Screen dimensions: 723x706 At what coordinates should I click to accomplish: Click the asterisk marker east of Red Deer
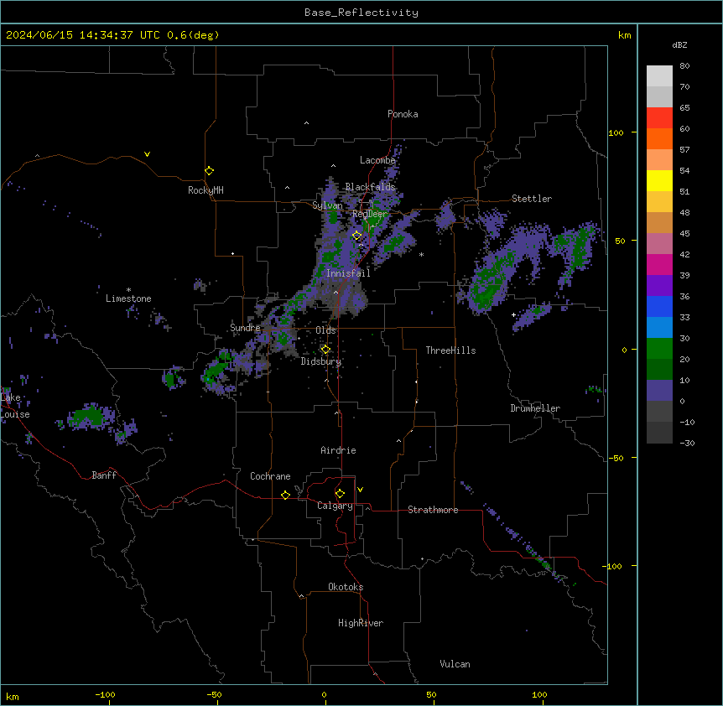[x=421, y=254]
